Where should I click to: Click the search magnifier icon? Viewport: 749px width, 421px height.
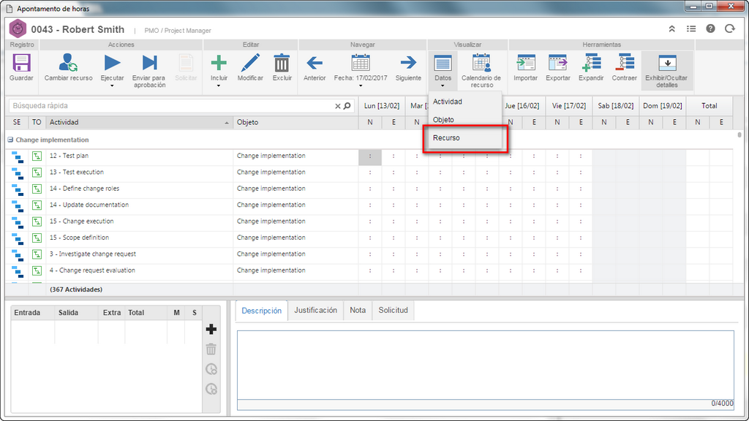(x=347, y=106)
